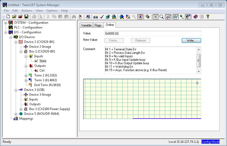
Task: Click the Activate Configuration icon
Action: coord(108,17)
